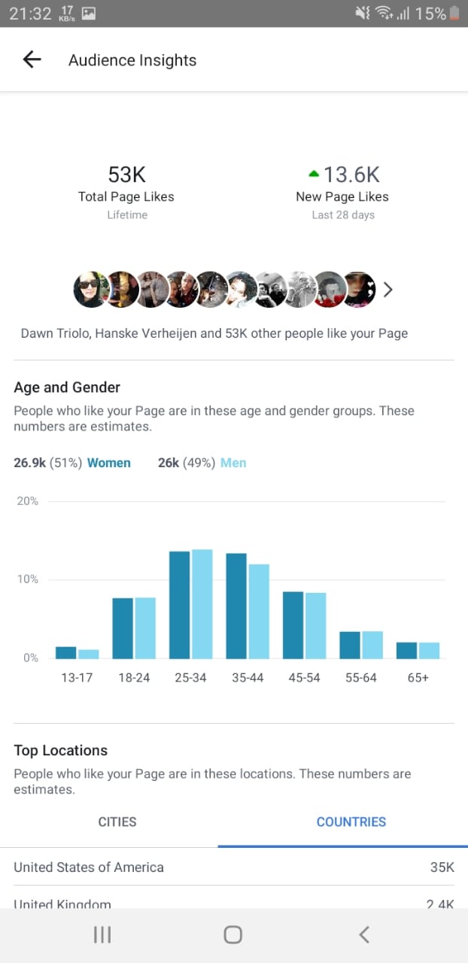Tap the 25-34 women bar
The width and height of the screenshot is (468, 963).
point(179,605)
